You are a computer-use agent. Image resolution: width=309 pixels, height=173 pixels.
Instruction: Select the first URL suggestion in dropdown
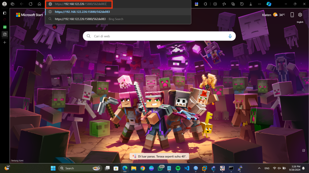click(x=82, y=12)
